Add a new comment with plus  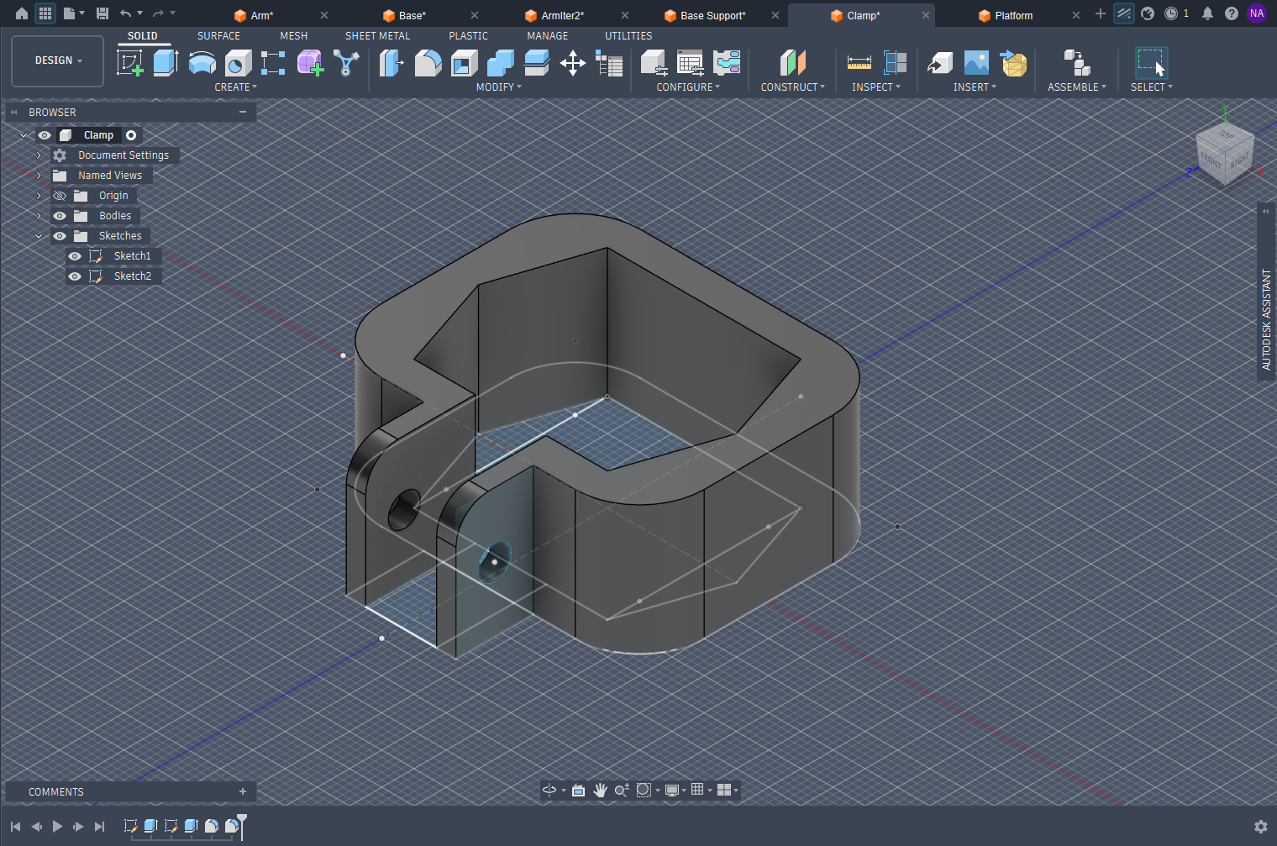point(243,791)
